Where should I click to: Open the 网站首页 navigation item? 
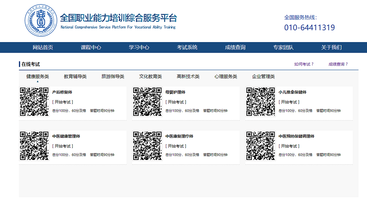[x=43, y=48]
